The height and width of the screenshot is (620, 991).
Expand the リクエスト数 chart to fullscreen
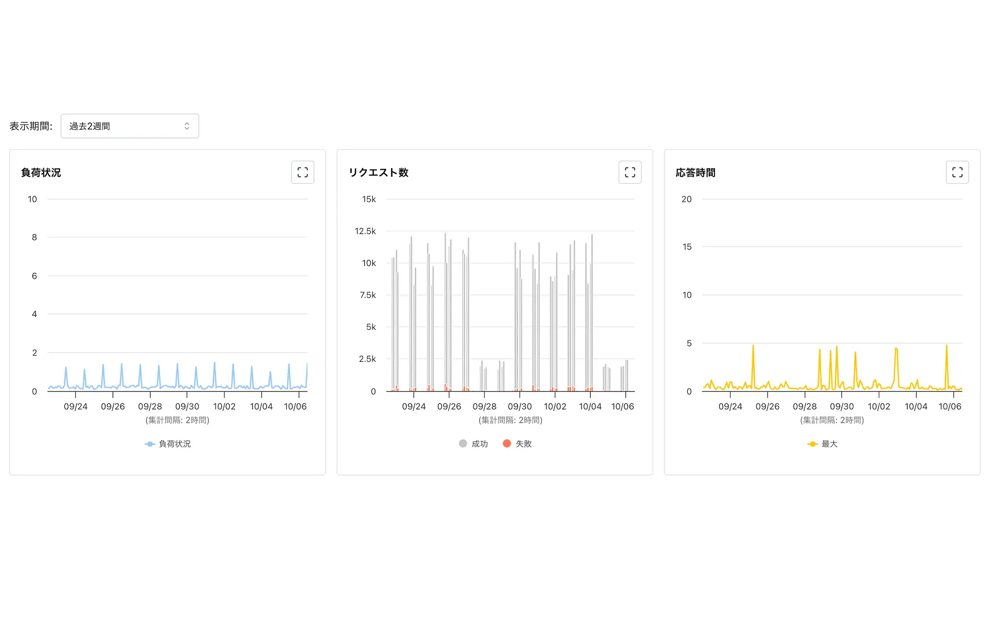(630, 172)
